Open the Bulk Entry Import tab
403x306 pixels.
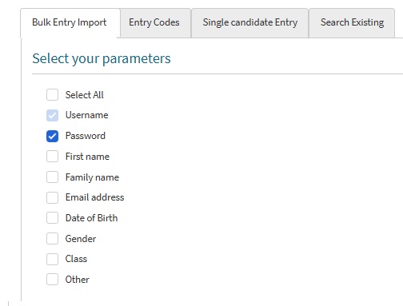pyautogui.click(x=70, y=23)
